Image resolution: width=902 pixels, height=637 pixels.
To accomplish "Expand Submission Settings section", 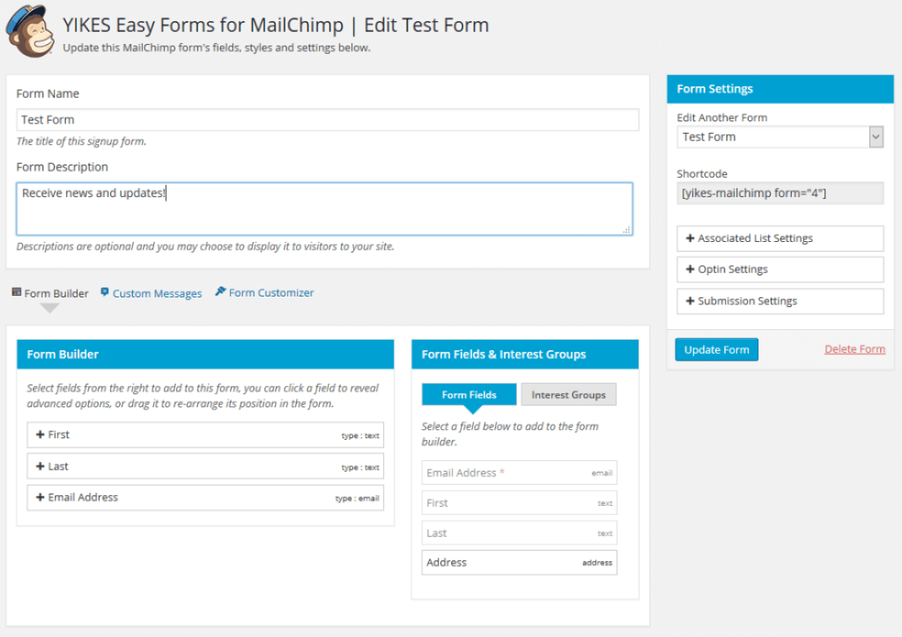I will [x=780, y=301].
